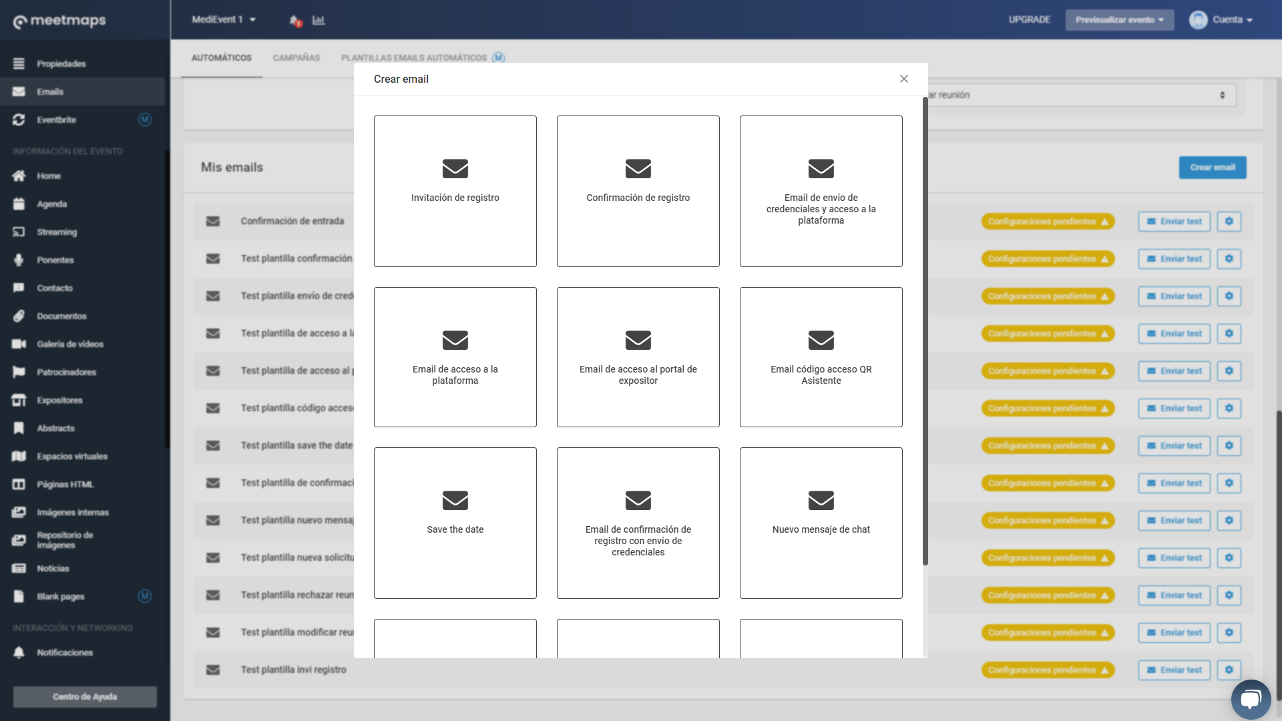Open the Cuenta account menu
1282x721 pixels.
click(x=1221, y=19)
